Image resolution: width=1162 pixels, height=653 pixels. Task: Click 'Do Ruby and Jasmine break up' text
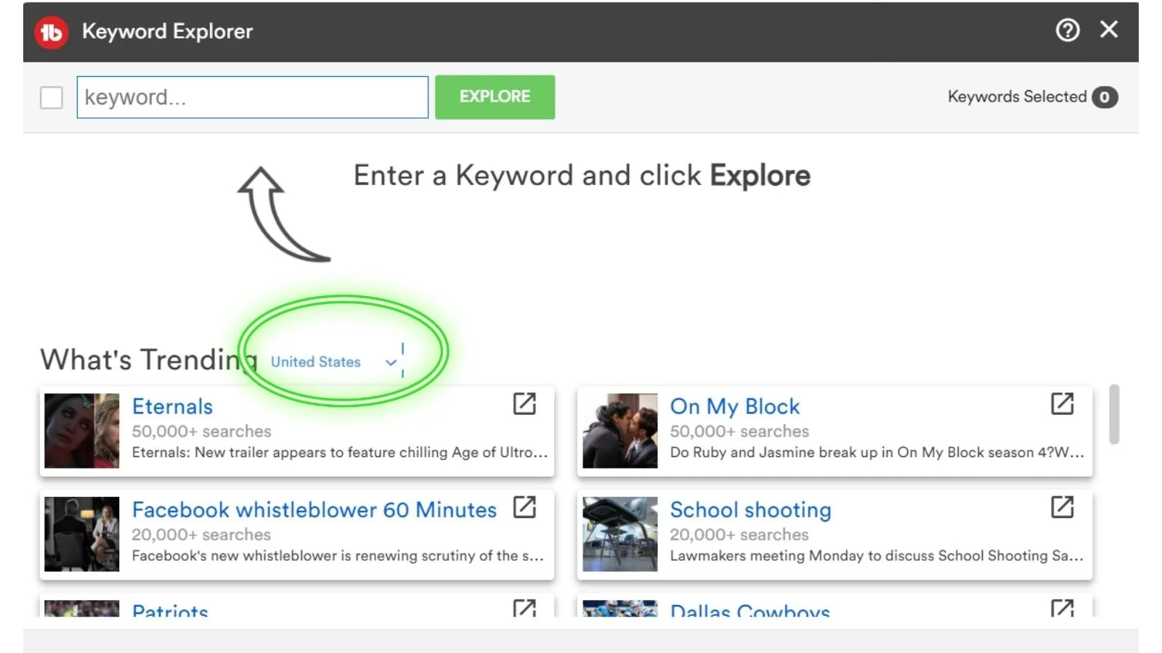(x=877, y=453)
